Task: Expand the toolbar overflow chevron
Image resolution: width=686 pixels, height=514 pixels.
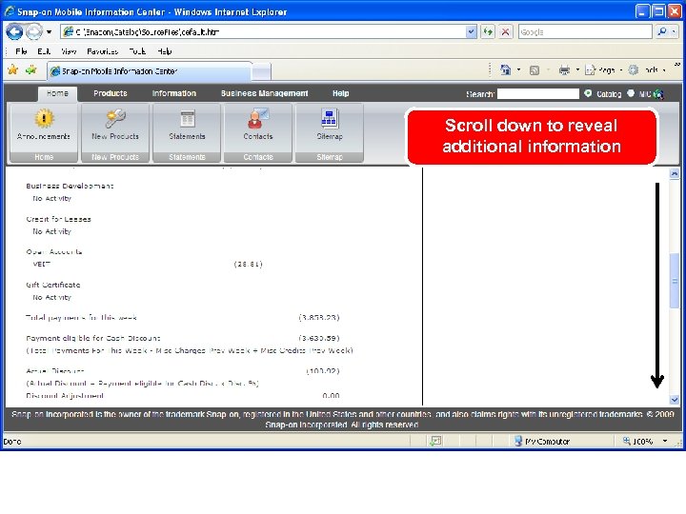Action: [x=677, y=65]
